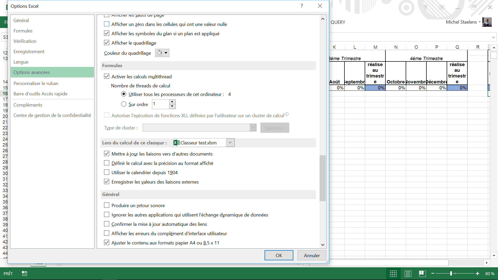The width and height of the screenshot is (498, 280).
Task: Open Personnaliser le ruban category
Action: click(x=36, y=83)
